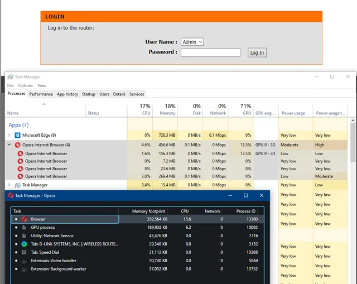
Task: Select the 728.3 MB memory cell for Edge
Action: pyautogui.click(x=165, y=135)
